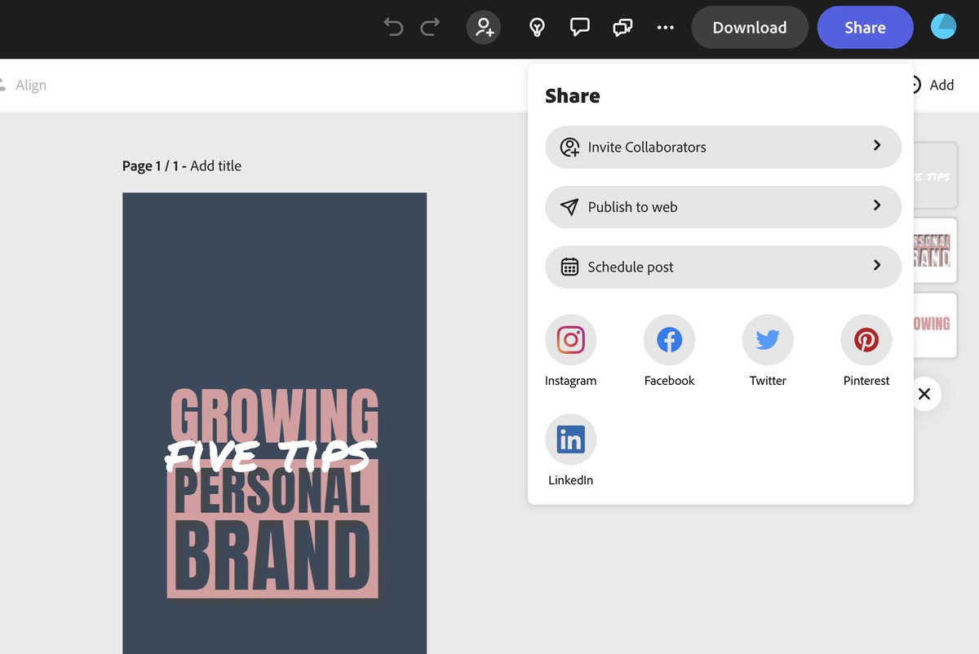The height and width of the screenshot is (654, 979).
Task: Click the Undo arrow icon
Action: [393, 27]
